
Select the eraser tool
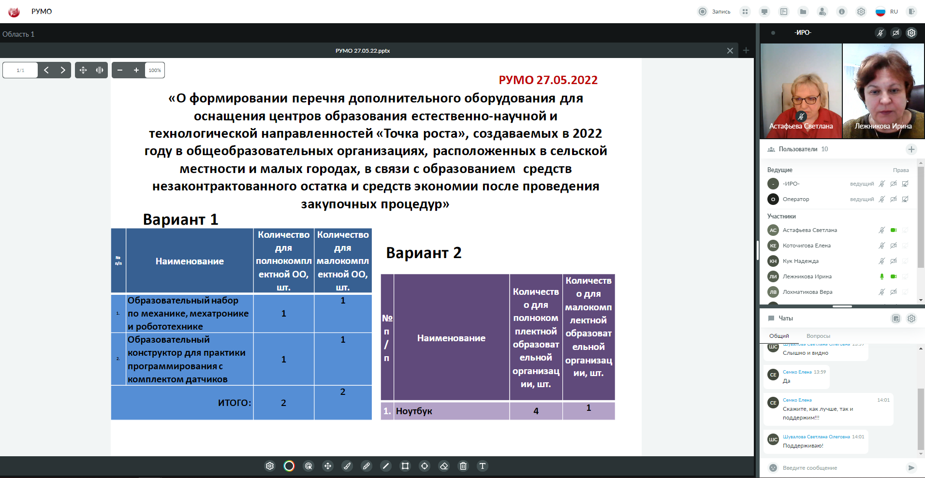pyautogui.click(x=444, y=466)
